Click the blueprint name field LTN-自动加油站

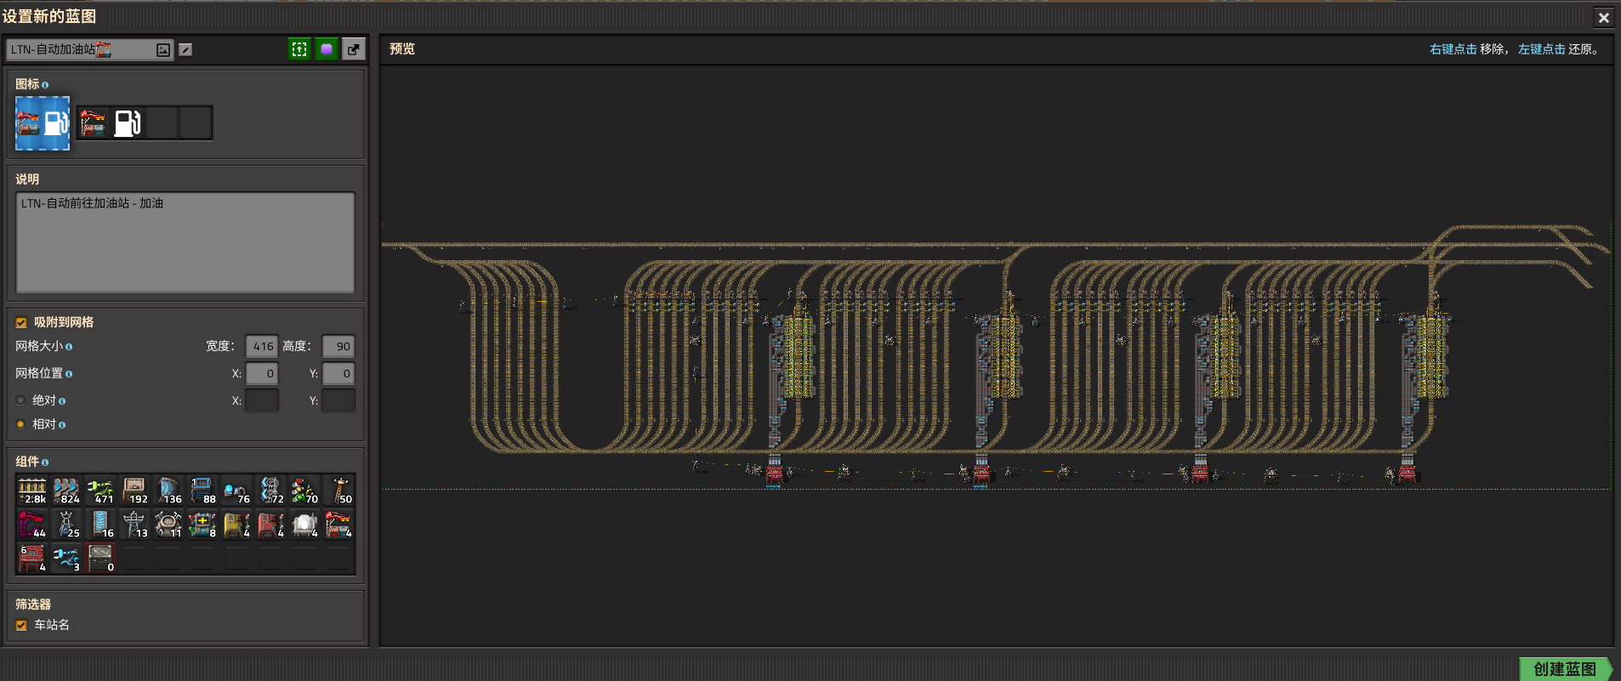pyautogui.click(x=89, y=49)
